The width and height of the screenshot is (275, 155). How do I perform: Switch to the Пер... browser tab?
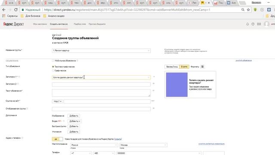pyautogui.click(x=192, y=3)
